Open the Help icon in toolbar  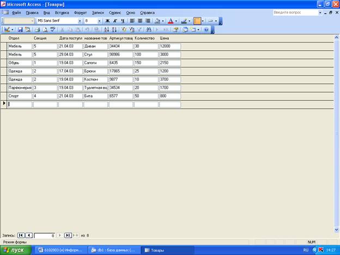[x=206, y=29]
